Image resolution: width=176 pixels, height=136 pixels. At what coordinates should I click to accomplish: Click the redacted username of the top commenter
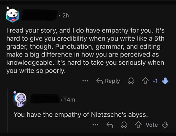click(x=40, y=15)
